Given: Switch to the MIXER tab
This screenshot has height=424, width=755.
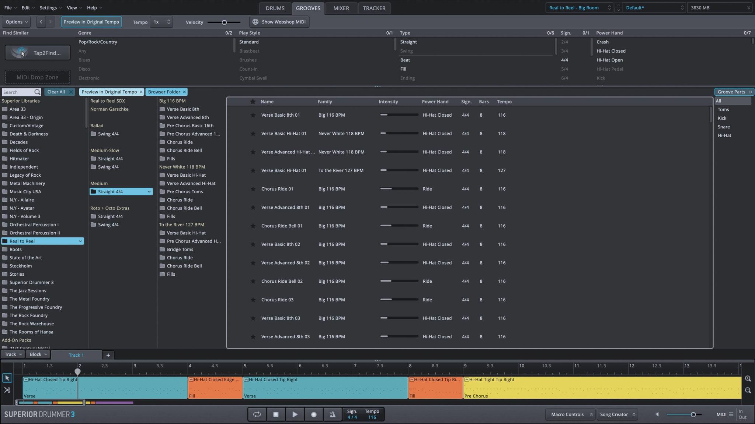Looking at the screenshot, I should [341, 8].
